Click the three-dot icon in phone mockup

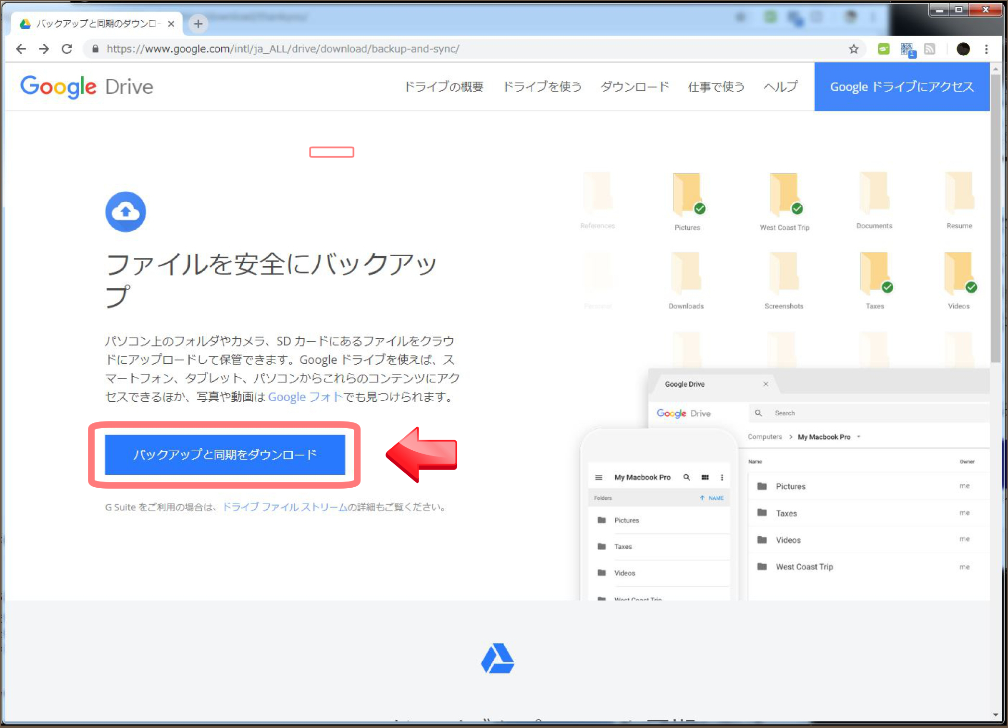722,477
